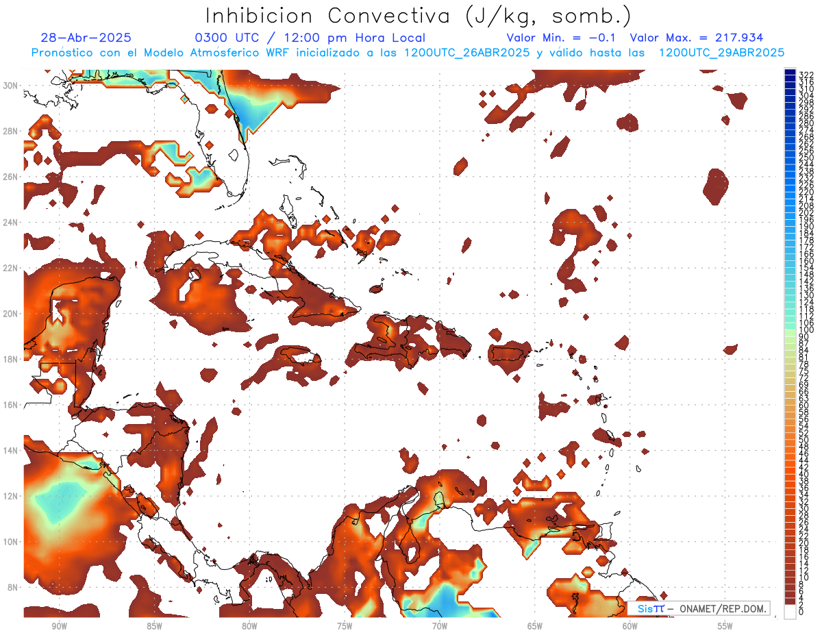This screenshot has height=635, width=822.
Task: Click the "Sis" logo text in the credit box
Action: pyautogui.click(x=645, y=609)
